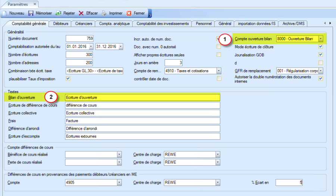
Task: Select the Personnel tab
Action: click(203, 24)
